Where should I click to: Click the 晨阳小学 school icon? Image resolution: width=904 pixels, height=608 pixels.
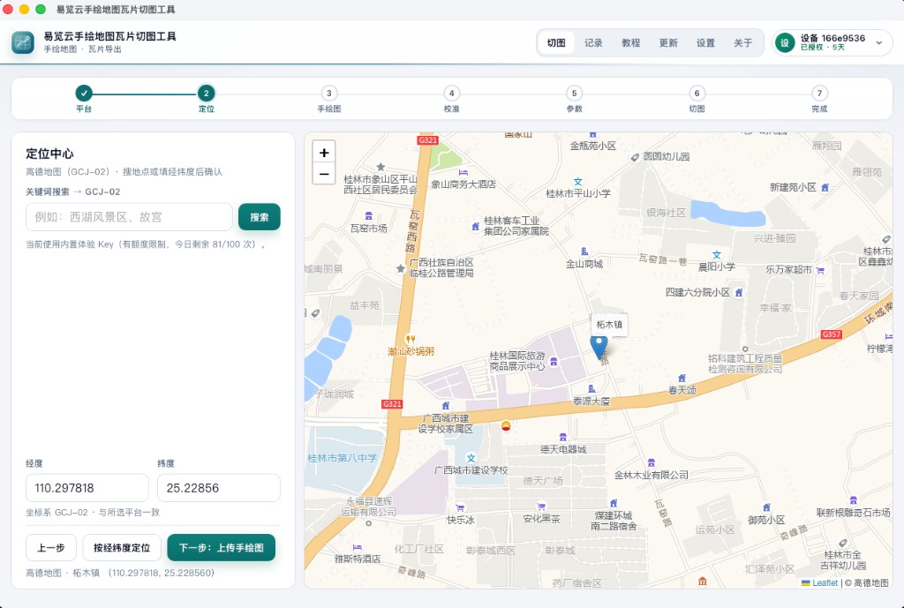coord(717,254)
